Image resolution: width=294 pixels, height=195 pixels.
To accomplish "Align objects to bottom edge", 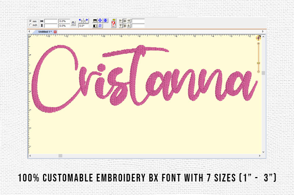I will (x=129, y=26).
